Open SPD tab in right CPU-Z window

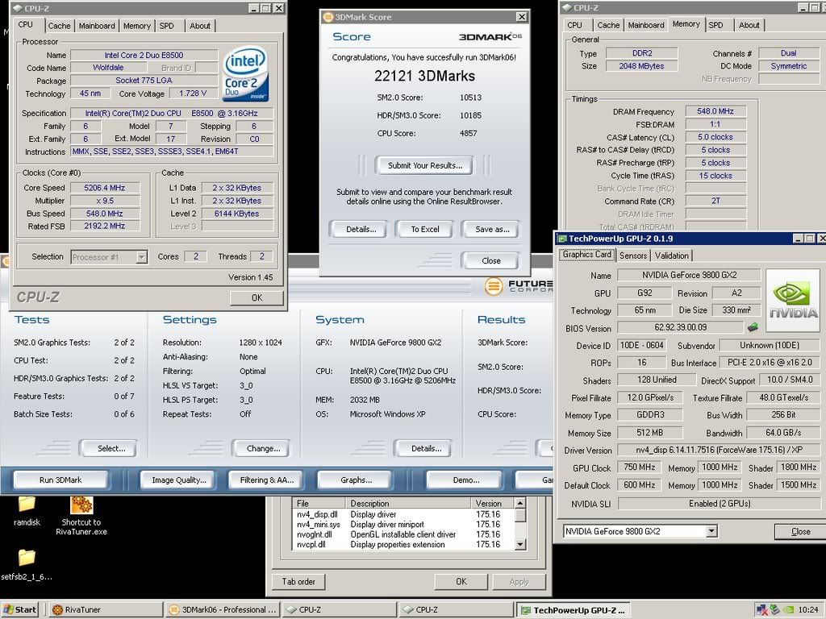pyautogui.click(x=716, y=25)
